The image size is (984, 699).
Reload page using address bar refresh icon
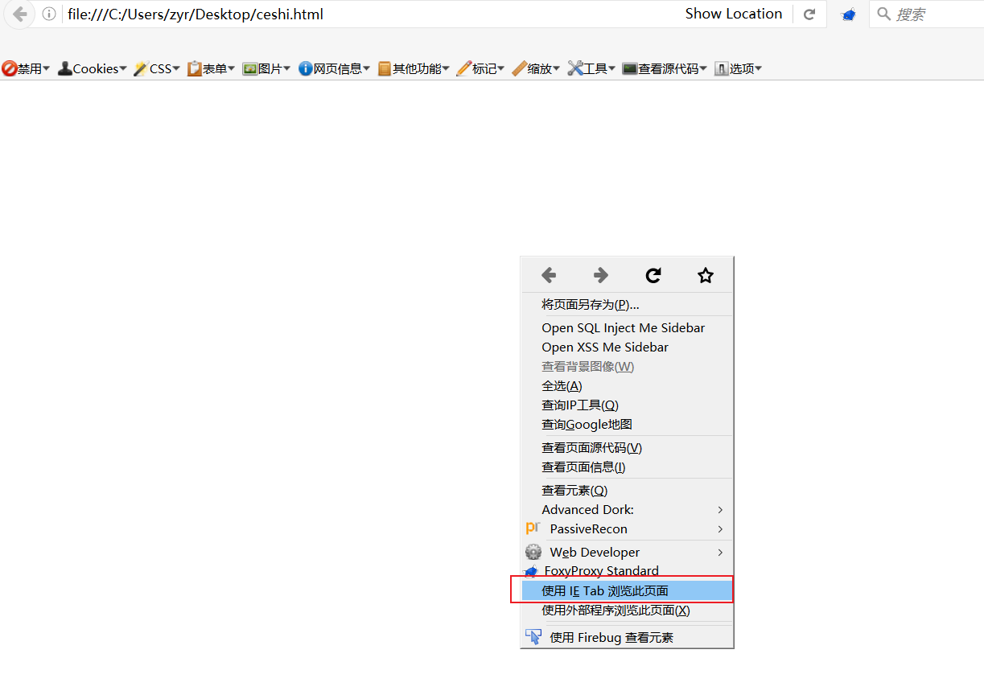[809, 14]
